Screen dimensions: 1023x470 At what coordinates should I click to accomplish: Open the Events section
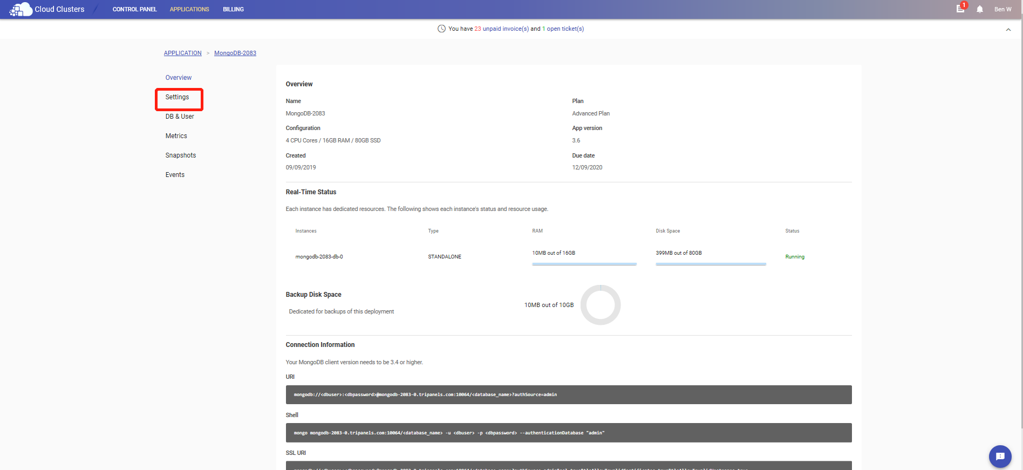coord(175,175)
